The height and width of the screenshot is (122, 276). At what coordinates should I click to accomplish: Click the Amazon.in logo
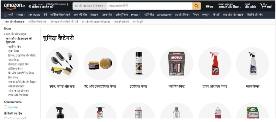pos(15,6)
